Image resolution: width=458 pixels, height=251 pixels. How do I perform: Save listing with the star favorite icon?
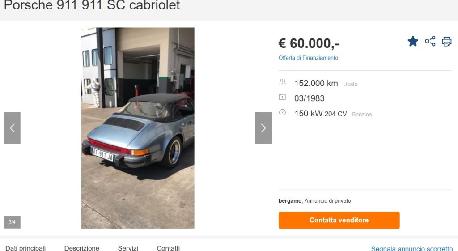coord(413,41)
